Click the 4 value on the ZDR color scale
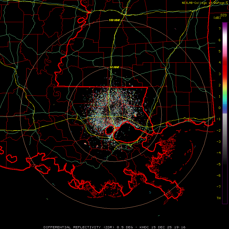The height and width of the screenshot is (229, 229). [x=220, y=63]
